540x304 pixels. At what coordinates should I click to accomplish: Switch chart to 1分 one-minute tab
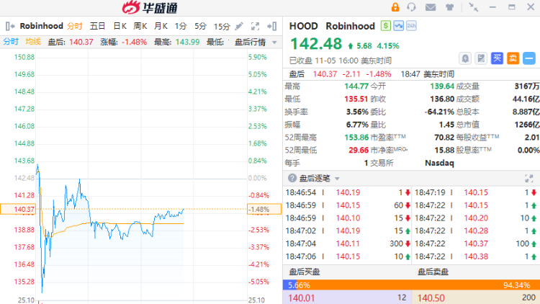181,26
